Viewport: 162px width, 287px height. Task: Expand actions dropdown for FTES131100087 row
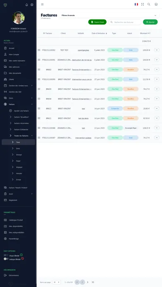tap(157, 137)
